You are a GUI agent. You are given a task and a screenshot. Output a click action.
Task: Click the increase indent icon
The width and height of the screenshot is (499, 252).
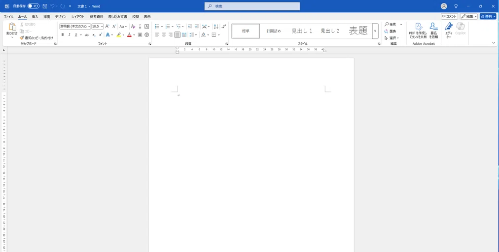[x=197, y=27]
